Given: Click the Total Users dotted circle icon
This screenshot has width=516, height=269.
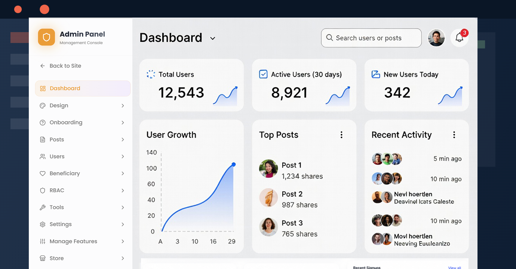Looking at the screenshot, I should tap(151, 74).
